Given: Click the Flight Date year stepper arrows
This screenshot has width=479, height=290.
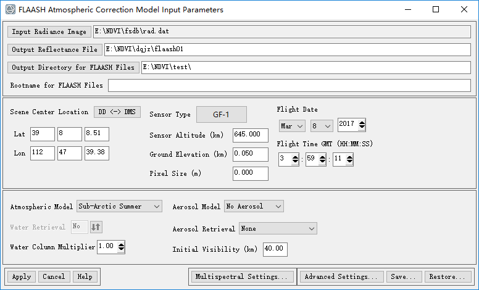Looking at the screenshot, I should point(362,125).
